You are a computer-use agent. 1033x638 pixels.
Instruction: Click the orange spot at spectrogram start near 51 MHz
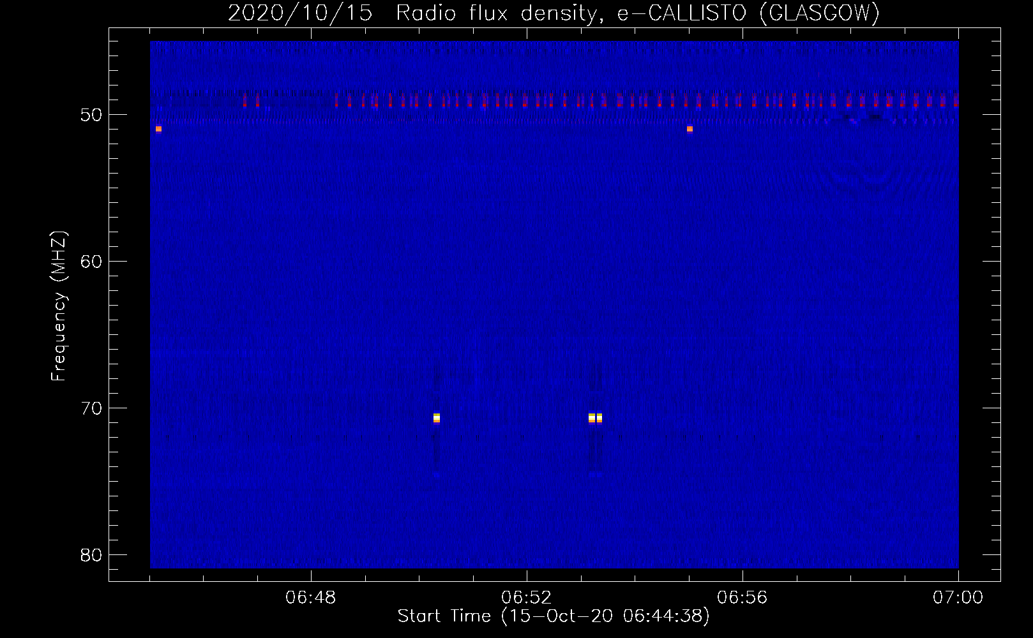[x=158, y=129]
